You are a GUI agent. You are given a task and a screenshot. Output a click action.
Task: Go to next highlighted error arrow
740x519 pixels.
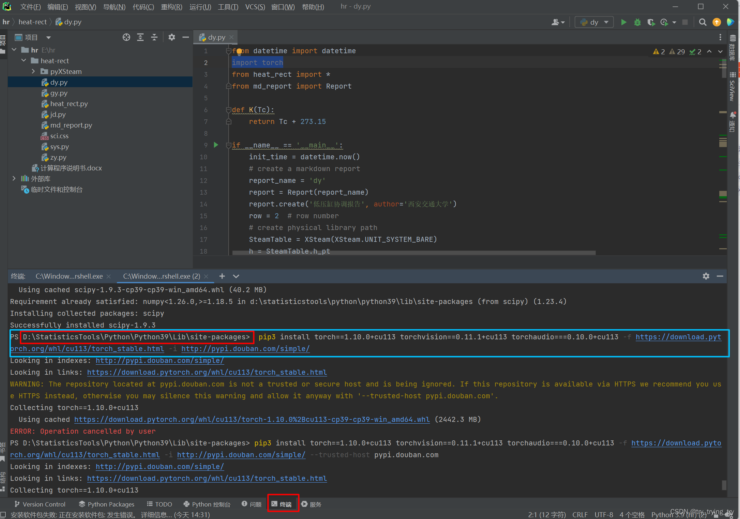[x=720, y=51]
